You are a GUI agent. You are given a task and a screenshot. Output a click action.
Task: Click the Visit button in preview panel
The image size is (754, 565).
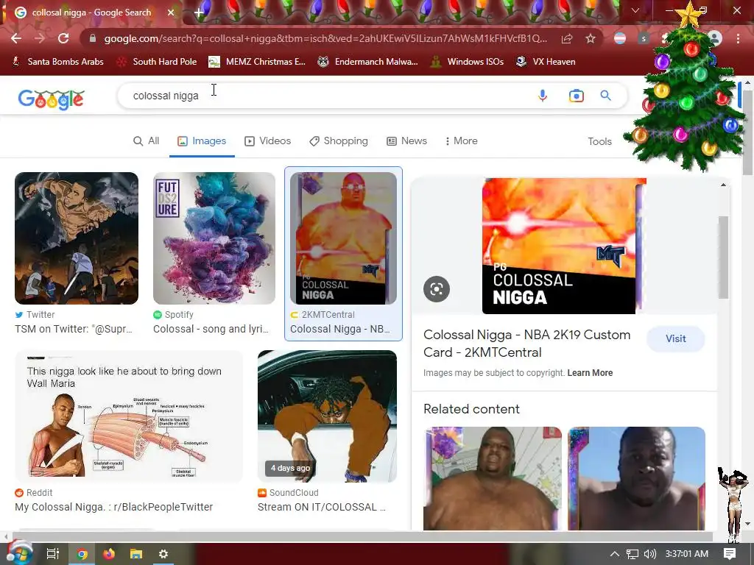point(676,338)
